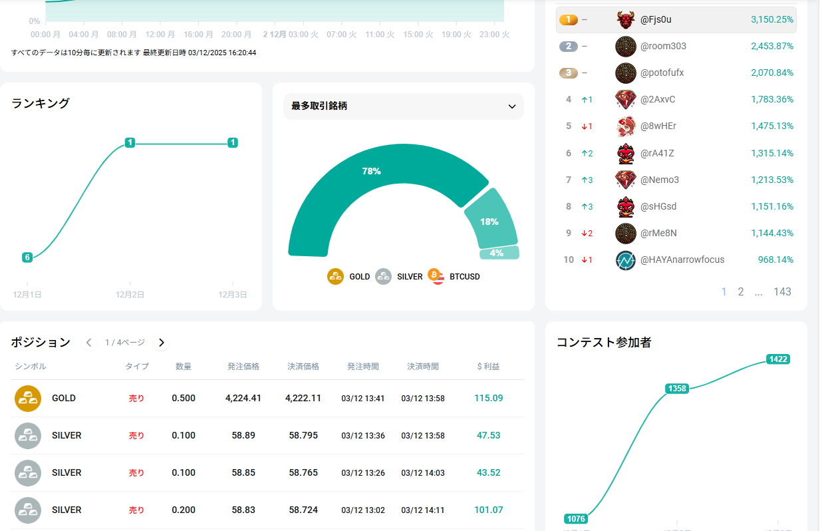Click @Fjs0u's red bull avatar
Image resolution: width=820 pixels, height=531 pixels.
click(x=625, y=20)
